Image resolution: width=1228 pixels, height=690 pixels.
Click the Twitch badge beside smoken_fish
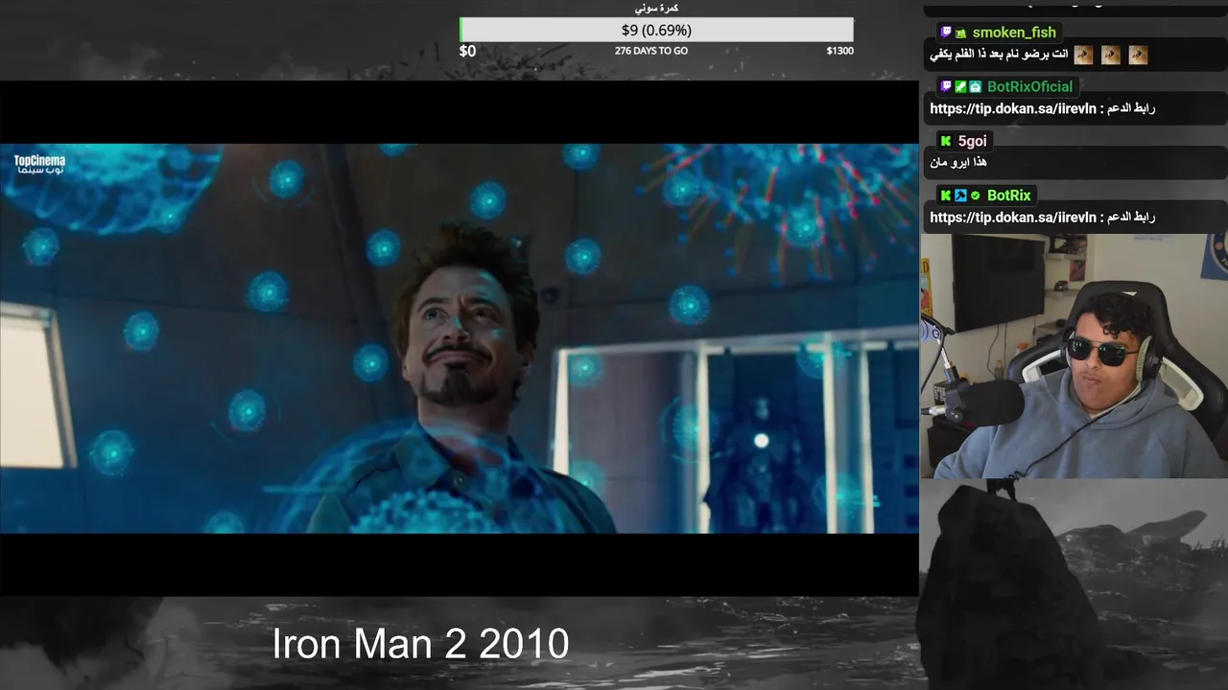946,33
